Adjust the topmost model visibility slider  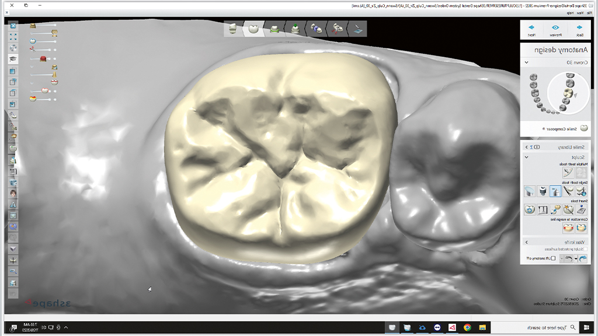(44, 26)
